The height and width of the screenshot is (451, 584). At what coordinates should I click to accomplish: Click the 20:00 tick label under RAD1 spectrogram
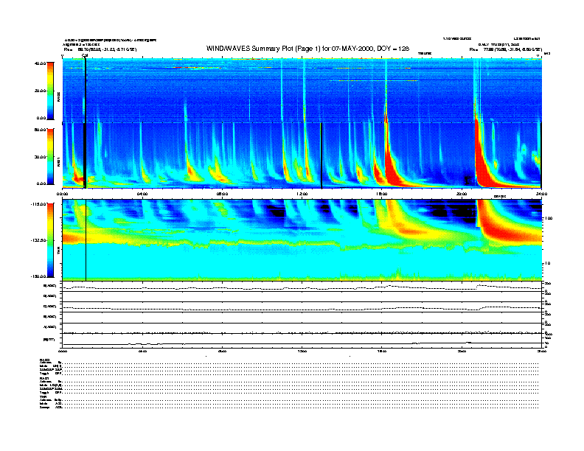(462, 194)
